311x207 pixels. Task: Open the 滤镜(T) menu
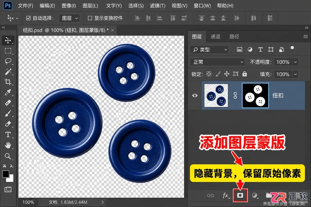tap(158, 6)
